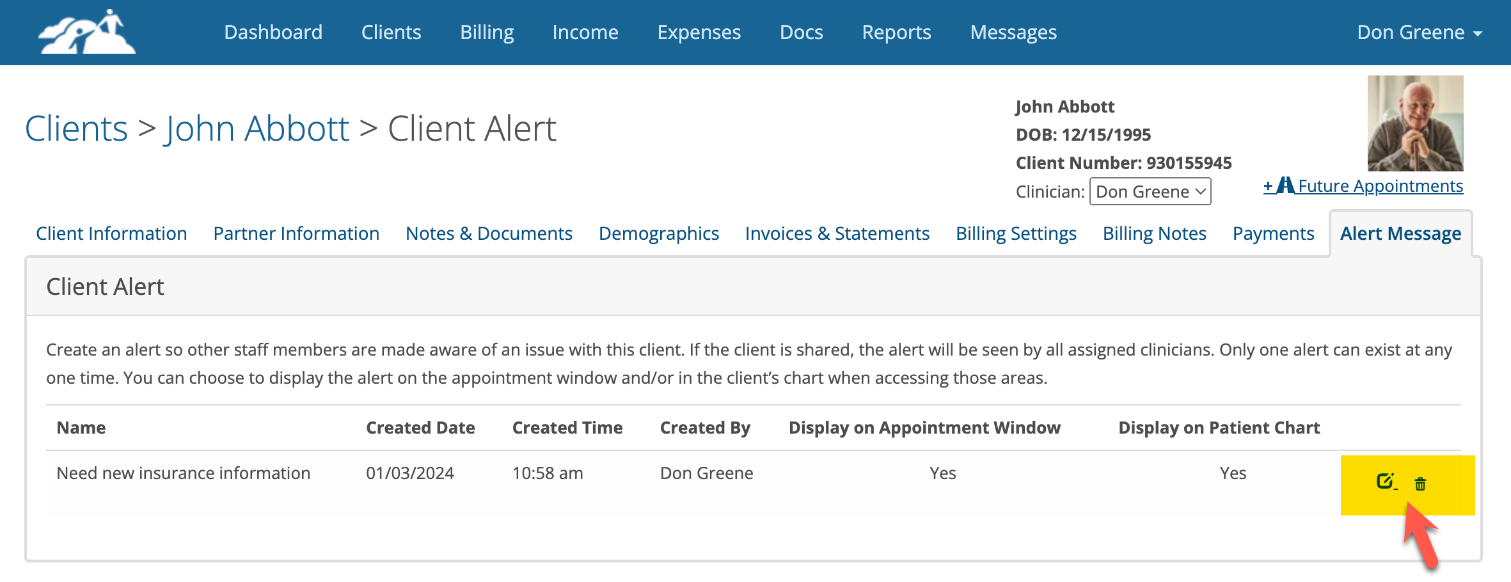
Task: Click the Created Date column header
Action: pos(420,428)
